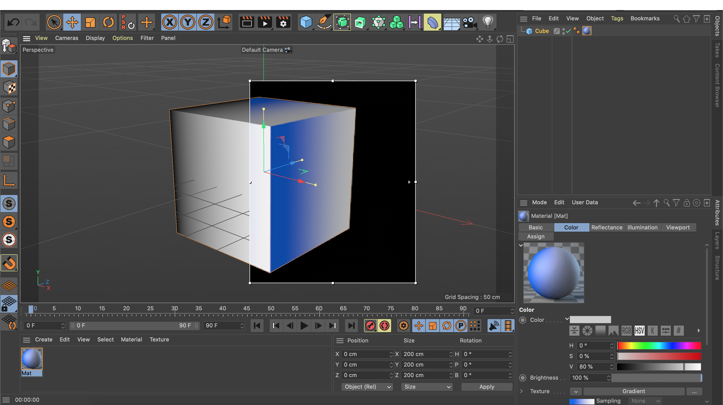Viewport: 723px width, 405px height.
Task: Adjust the Hue slider
Action: [659, 345]
